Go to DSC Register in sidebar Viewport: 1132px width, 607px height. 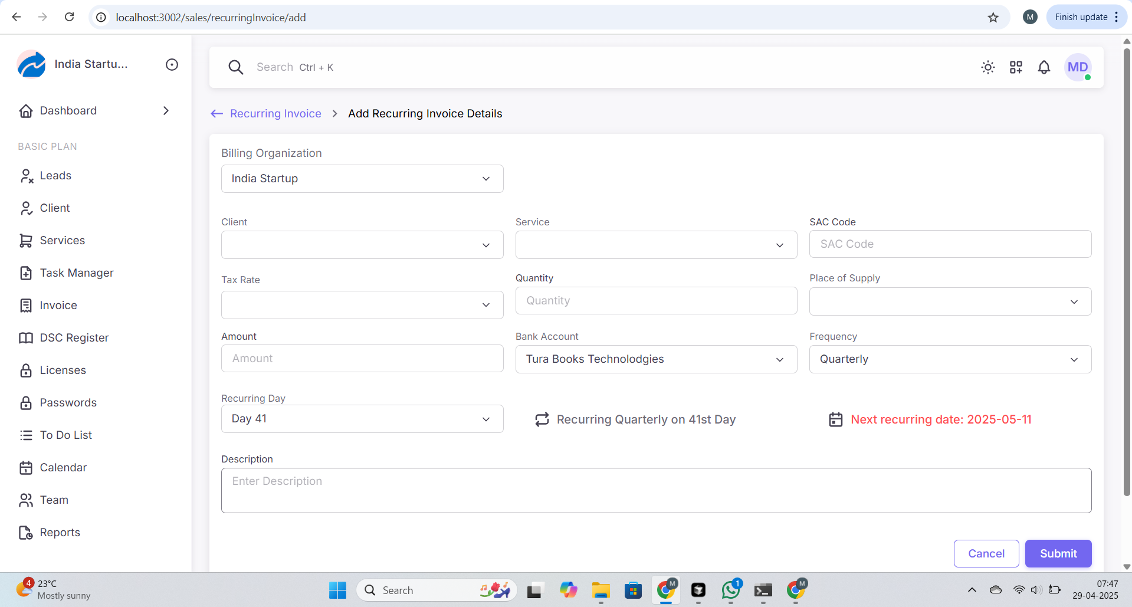(74, 338)
